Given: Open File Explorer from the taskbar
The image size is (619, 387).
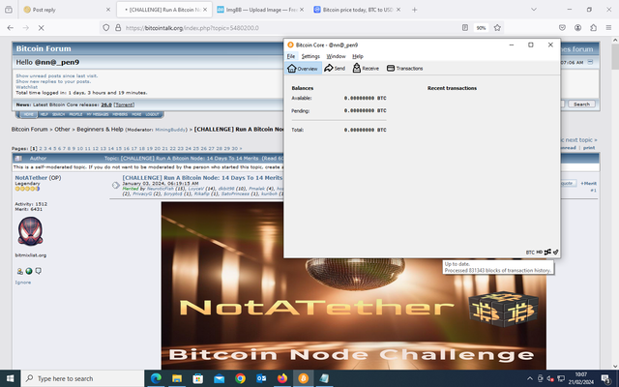Looking at the screenshot, I should 177,378.
